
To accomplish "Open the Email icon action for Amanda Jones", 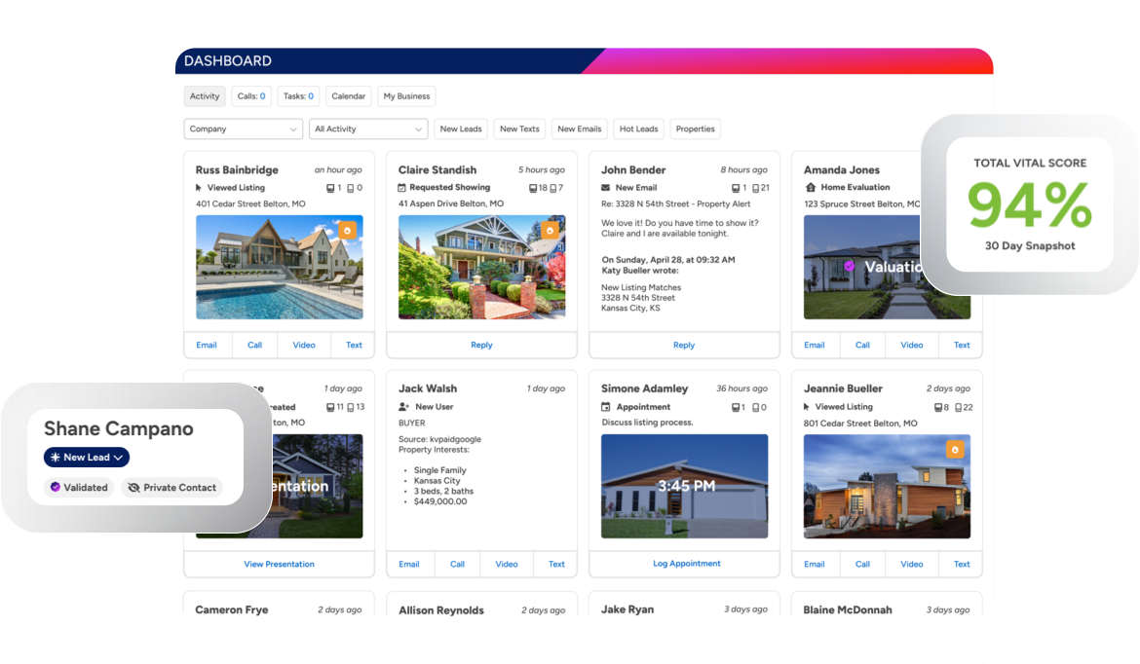I will pyautogui.click(x=815, y=345).
